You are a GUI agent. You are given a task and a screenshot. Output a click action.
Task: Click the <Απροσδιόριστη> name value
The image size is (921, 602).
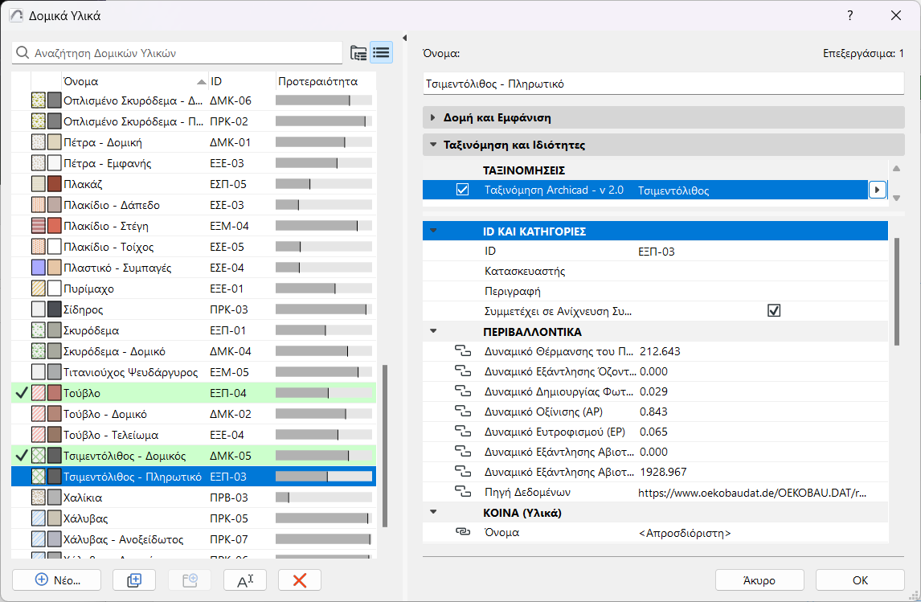pos(684,533)
